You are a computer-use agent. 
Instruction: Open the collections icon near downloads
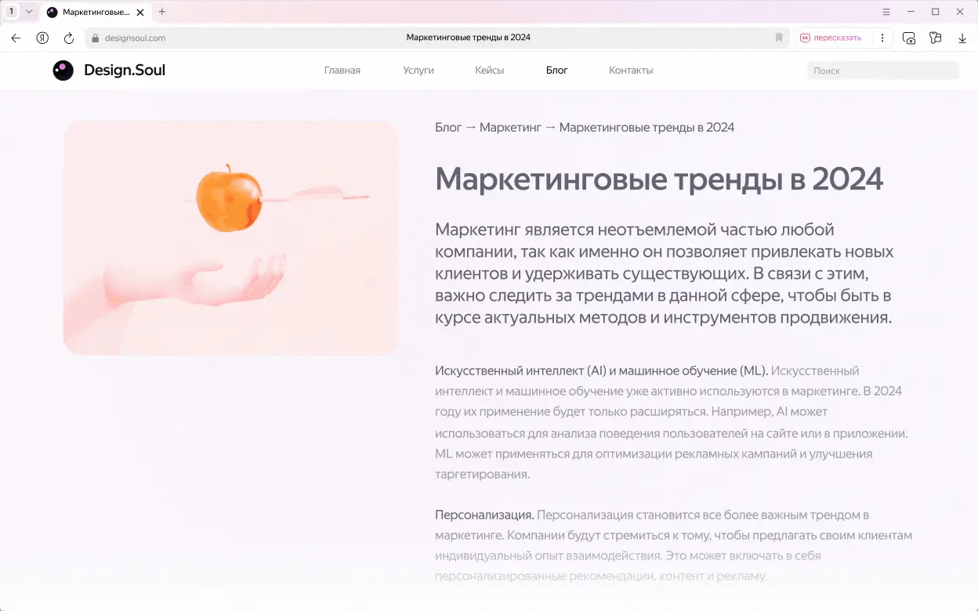coord(936,37)
